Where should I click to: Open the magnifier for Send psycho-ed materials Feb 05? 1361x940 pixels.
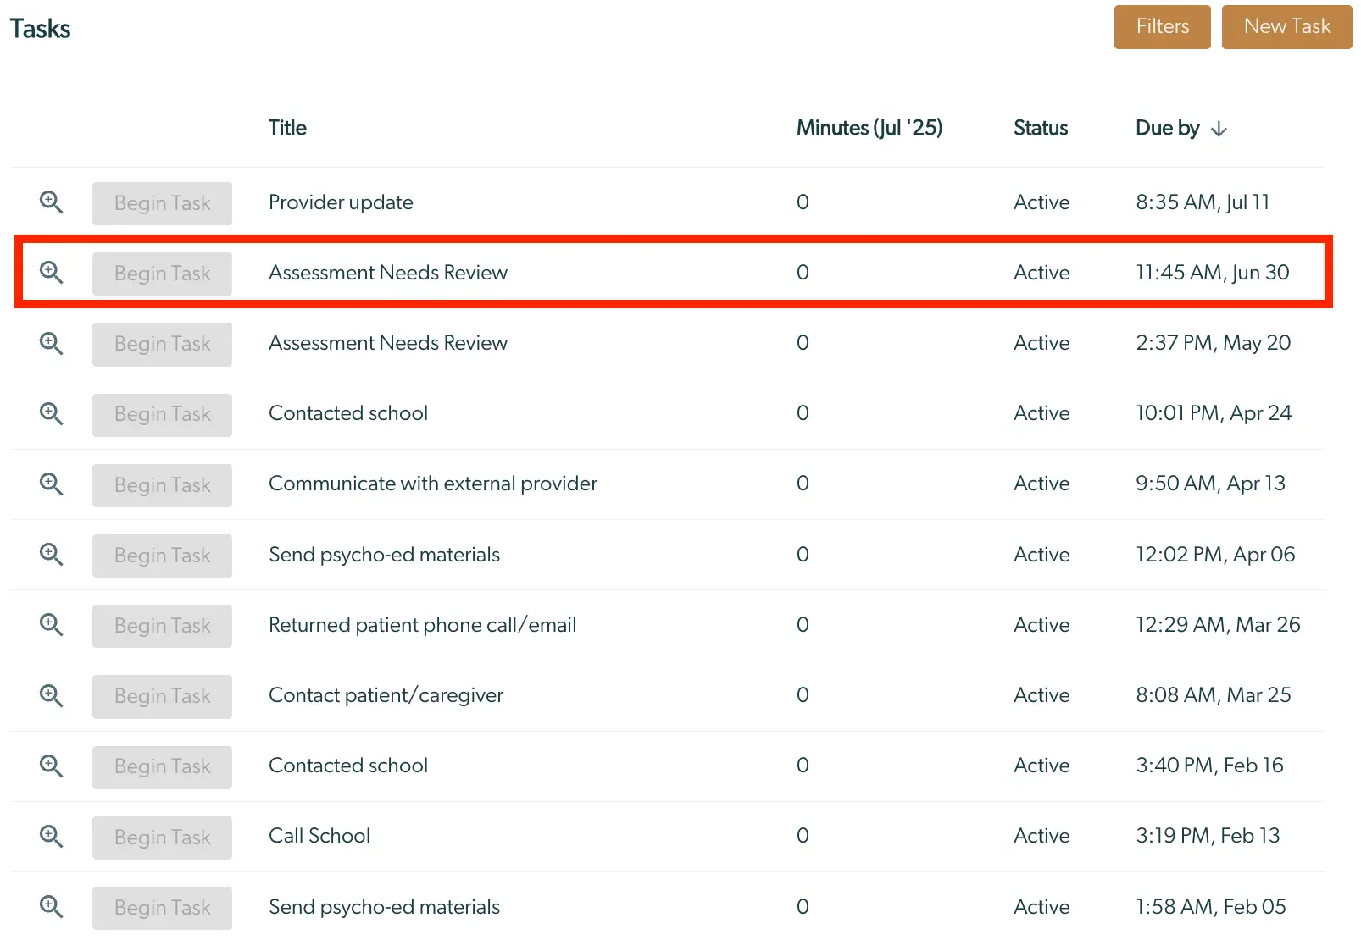pos(51,907)
